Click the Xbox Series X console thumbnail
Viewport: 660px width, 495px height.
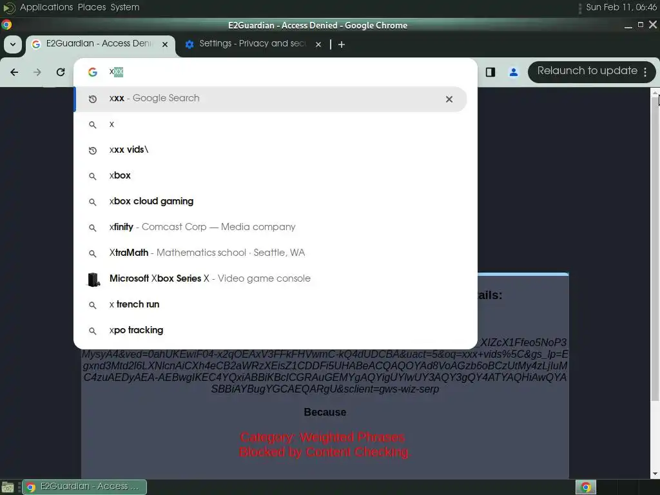pos(93,280)
